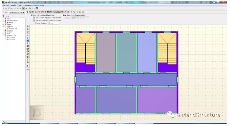Click the Floor height input field

tap(54, 23)
